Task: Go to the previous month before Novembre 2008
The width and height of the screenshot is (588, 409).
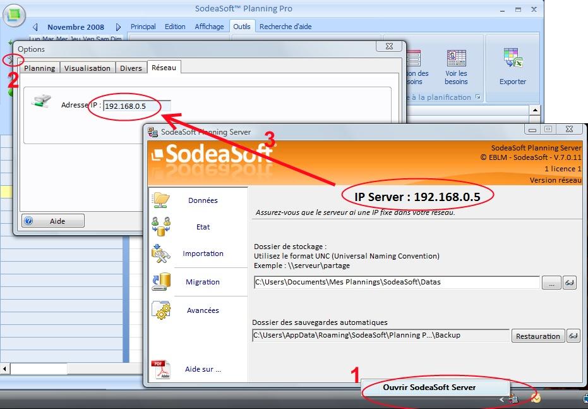Action: (35, 27)
